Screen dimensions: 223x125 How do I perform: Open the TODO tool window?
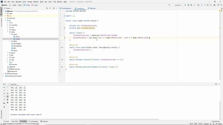click(15, 122)
